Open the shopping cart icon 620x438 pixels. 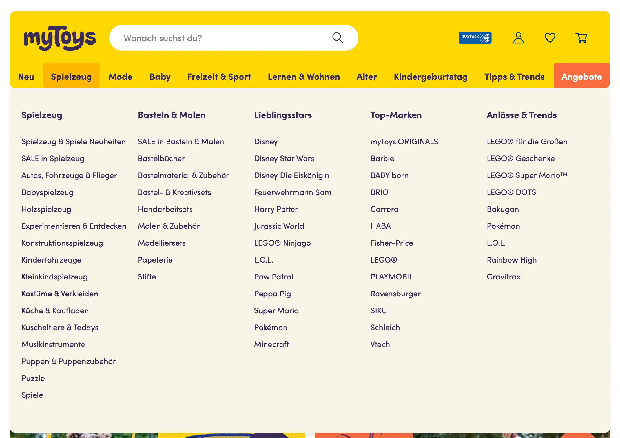click(582, 38)
